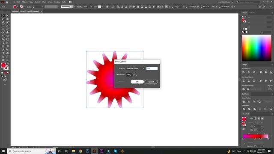Click the red Fill box in the toolbar
The height and width of the screenshot is (154, 274).
[x=3, y=65]
